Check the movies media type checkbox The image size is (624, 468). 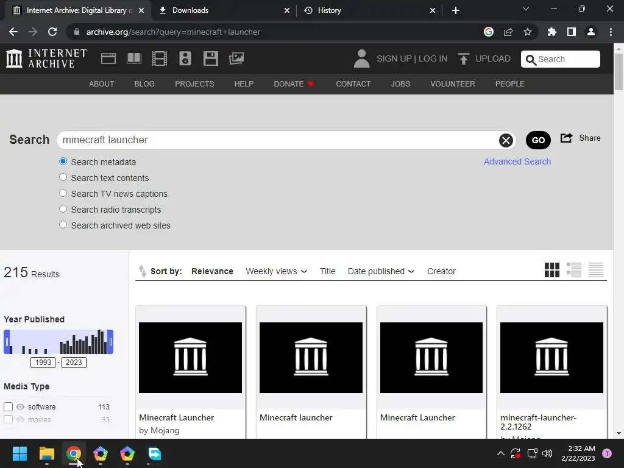pos(9,419)
